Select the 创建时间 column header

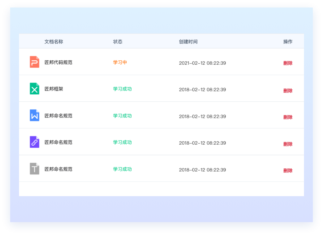click(x=188, y=42)
